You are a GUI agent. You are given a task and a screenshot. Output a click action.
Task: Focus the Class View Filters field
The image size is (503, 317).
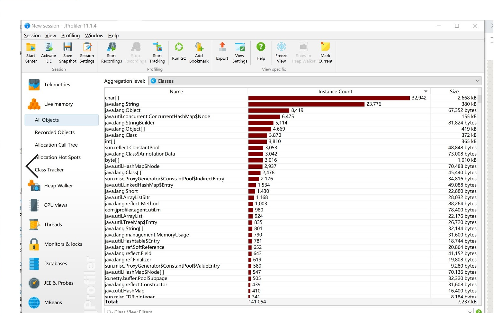[289, 312]
